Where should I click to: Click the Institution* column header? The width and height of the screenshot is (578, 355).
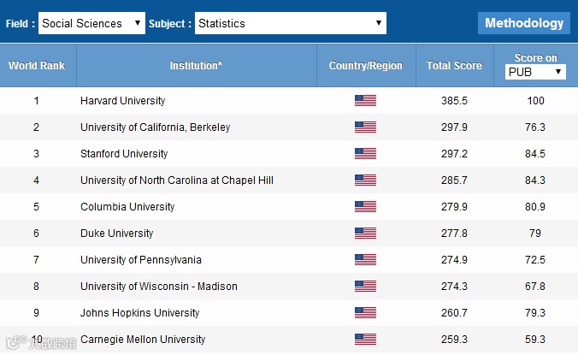point(196,66)
